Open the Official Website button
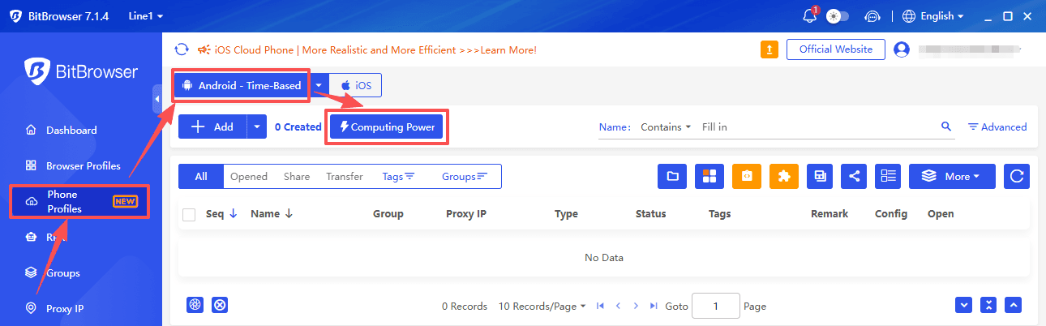1046x326 pixels. tap(835, 49)
